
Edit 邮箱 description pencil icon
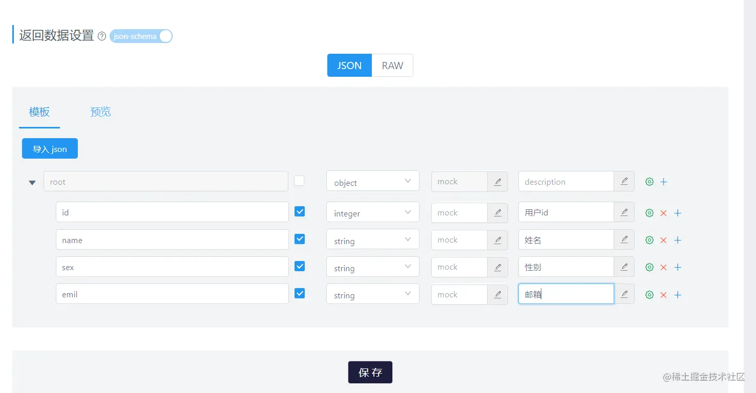[x=624, y=294]
